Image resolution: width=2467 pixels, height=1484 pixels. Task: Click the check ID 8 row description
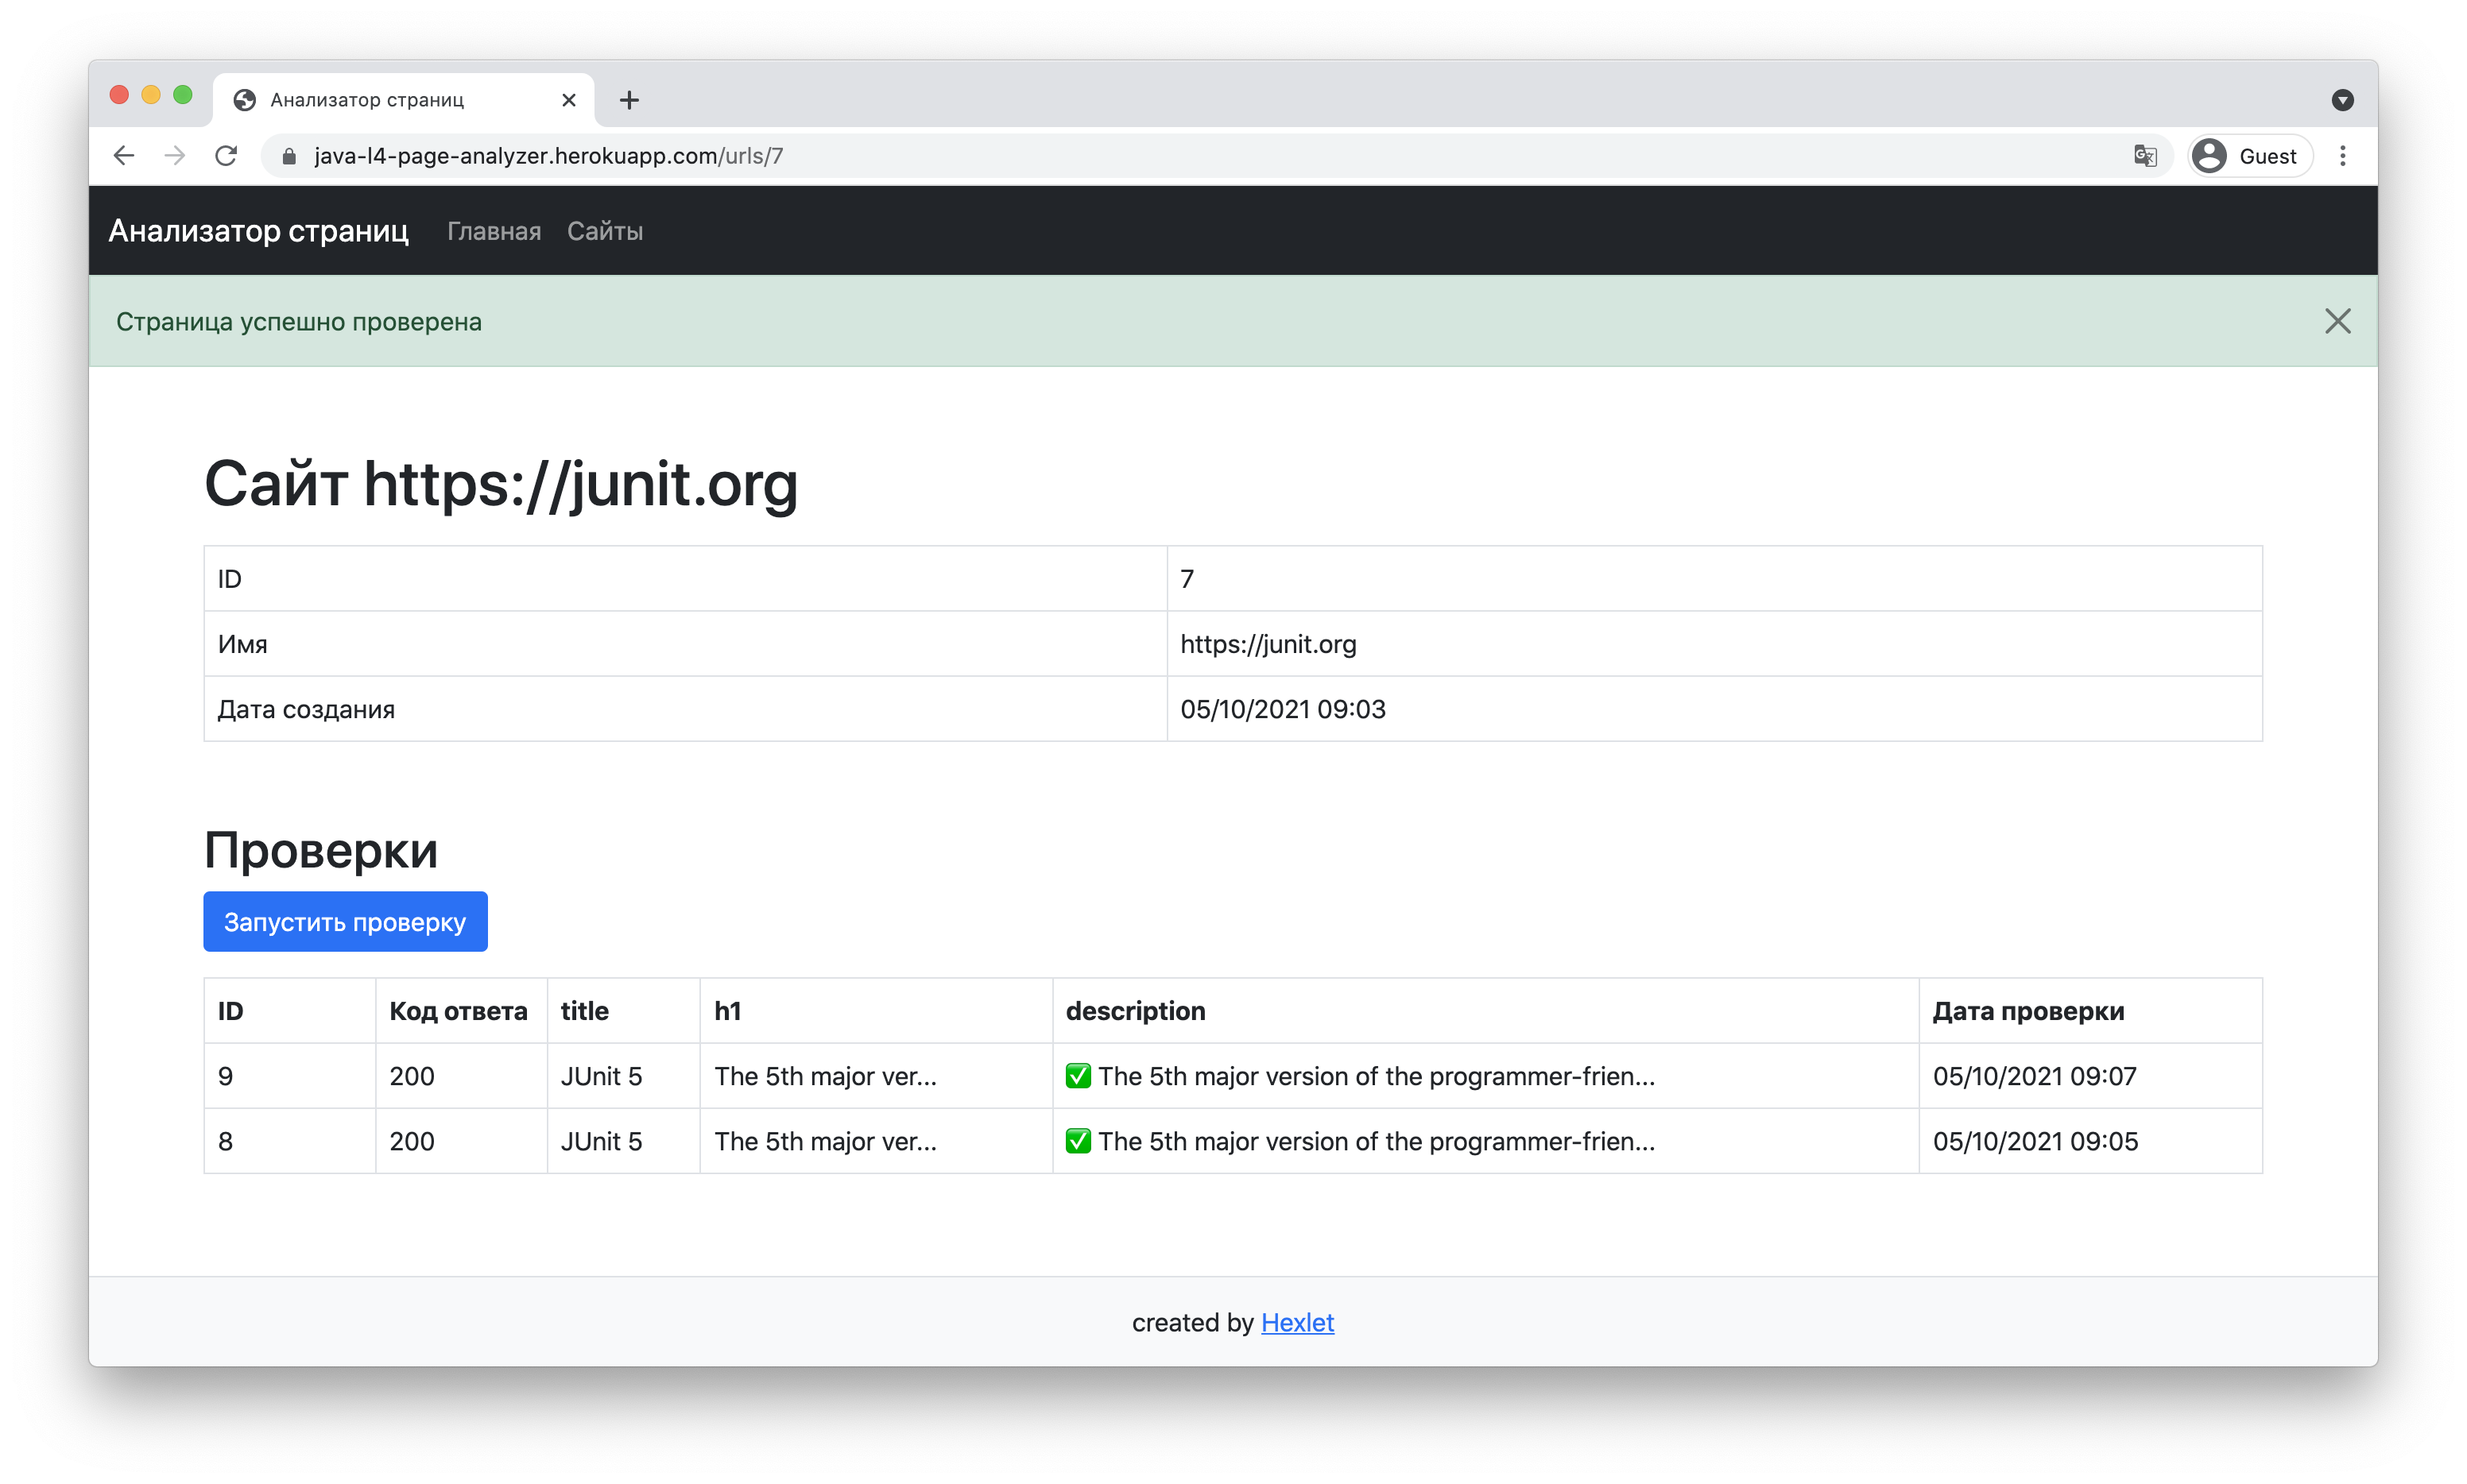pos(1376,1141)
